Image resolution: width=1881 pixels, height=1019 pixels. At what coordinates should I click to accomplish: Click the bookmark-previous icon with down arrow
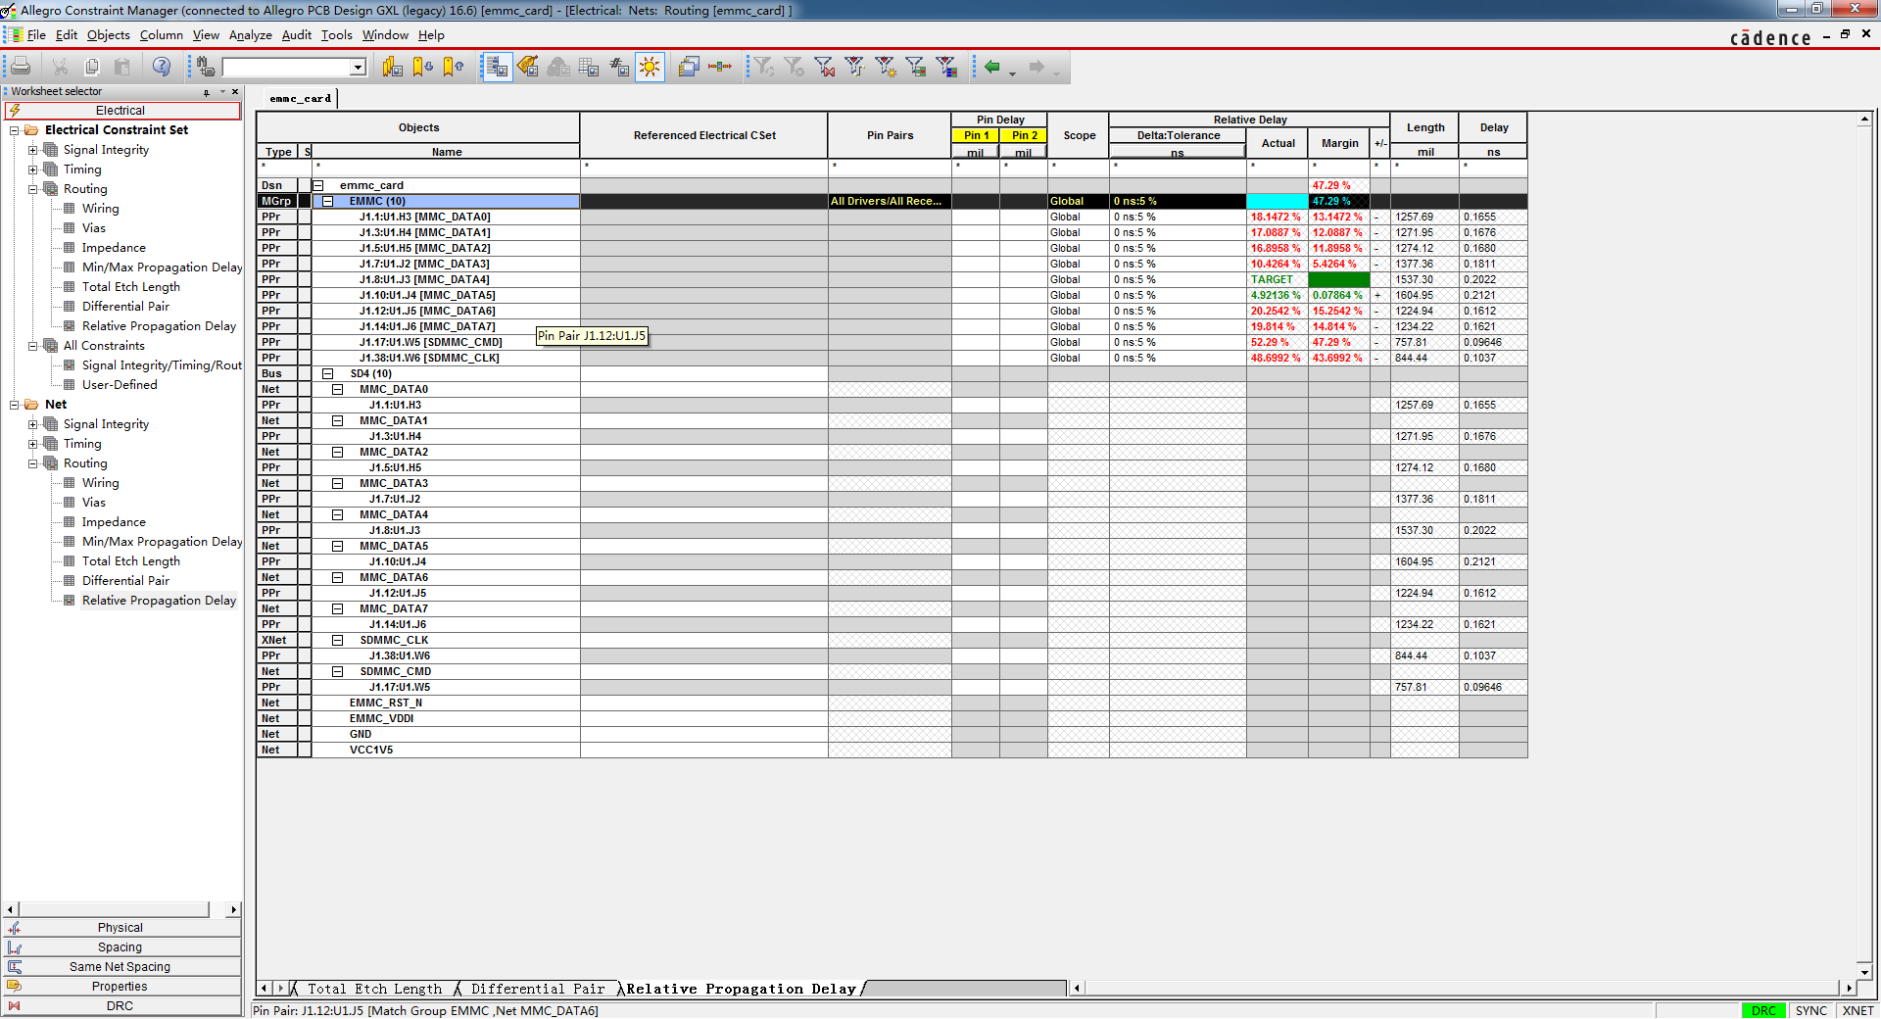pyautogui.click(x=422, y=67)
